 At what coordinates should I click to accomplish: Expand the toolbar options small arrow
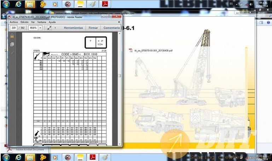point(55,28)
